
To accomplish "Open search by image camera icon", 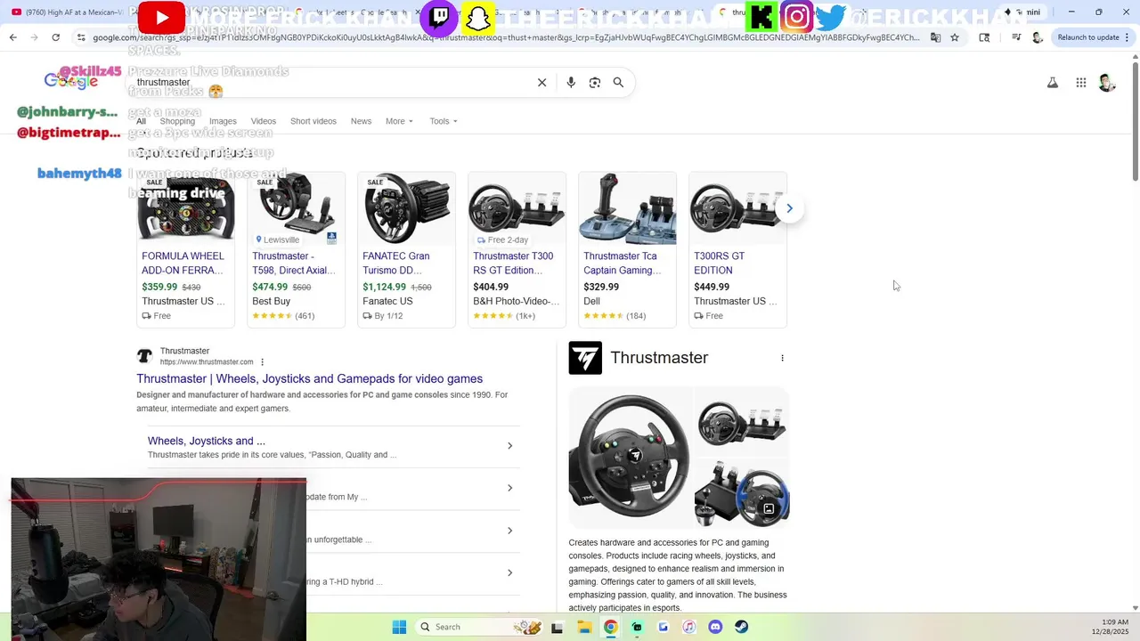I will point(595,82).
